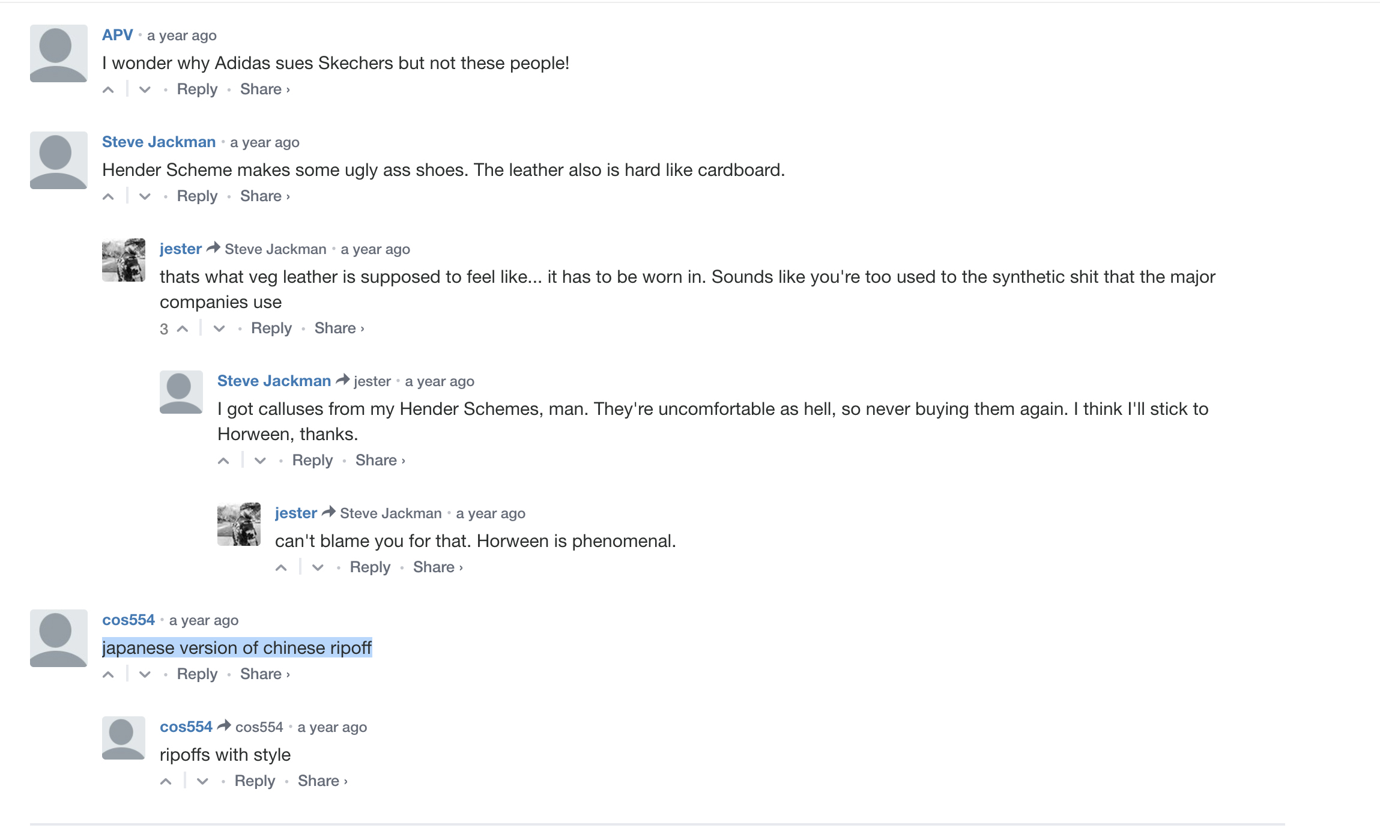Reply to cos554's japanese version comment
This screenshot has height=828, width=1380.
(x=197, y=674)
